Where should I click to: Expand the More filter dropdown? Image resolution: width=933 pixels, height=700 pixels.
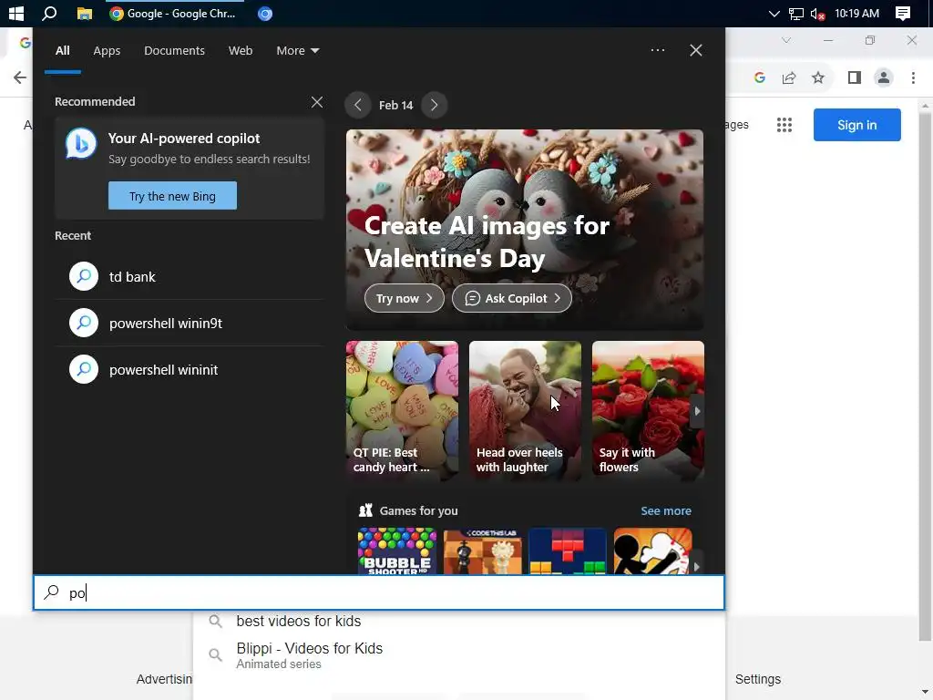[298, 51]
